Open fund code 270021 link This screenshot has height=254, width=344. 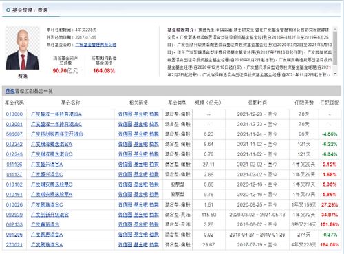pos(14,245)
